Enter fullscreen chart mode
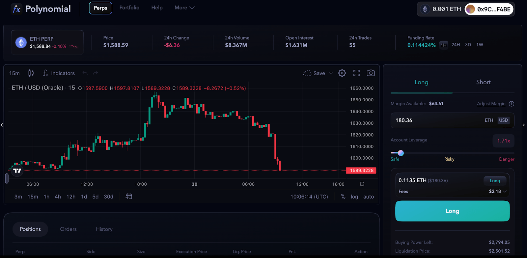 [x=356, y=73]
